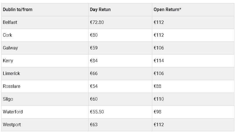Click the 'Day Retun' column header
This screenshot has height=135, width=237.
click(100, 9)
